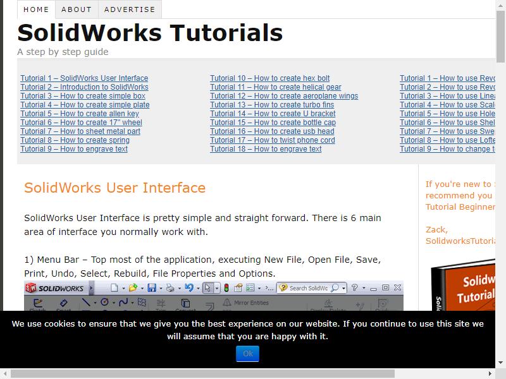This screenshot has height=379, width=506.
Task: Click the Solidworks Tutorial book cover image
Action: (463, 285)
